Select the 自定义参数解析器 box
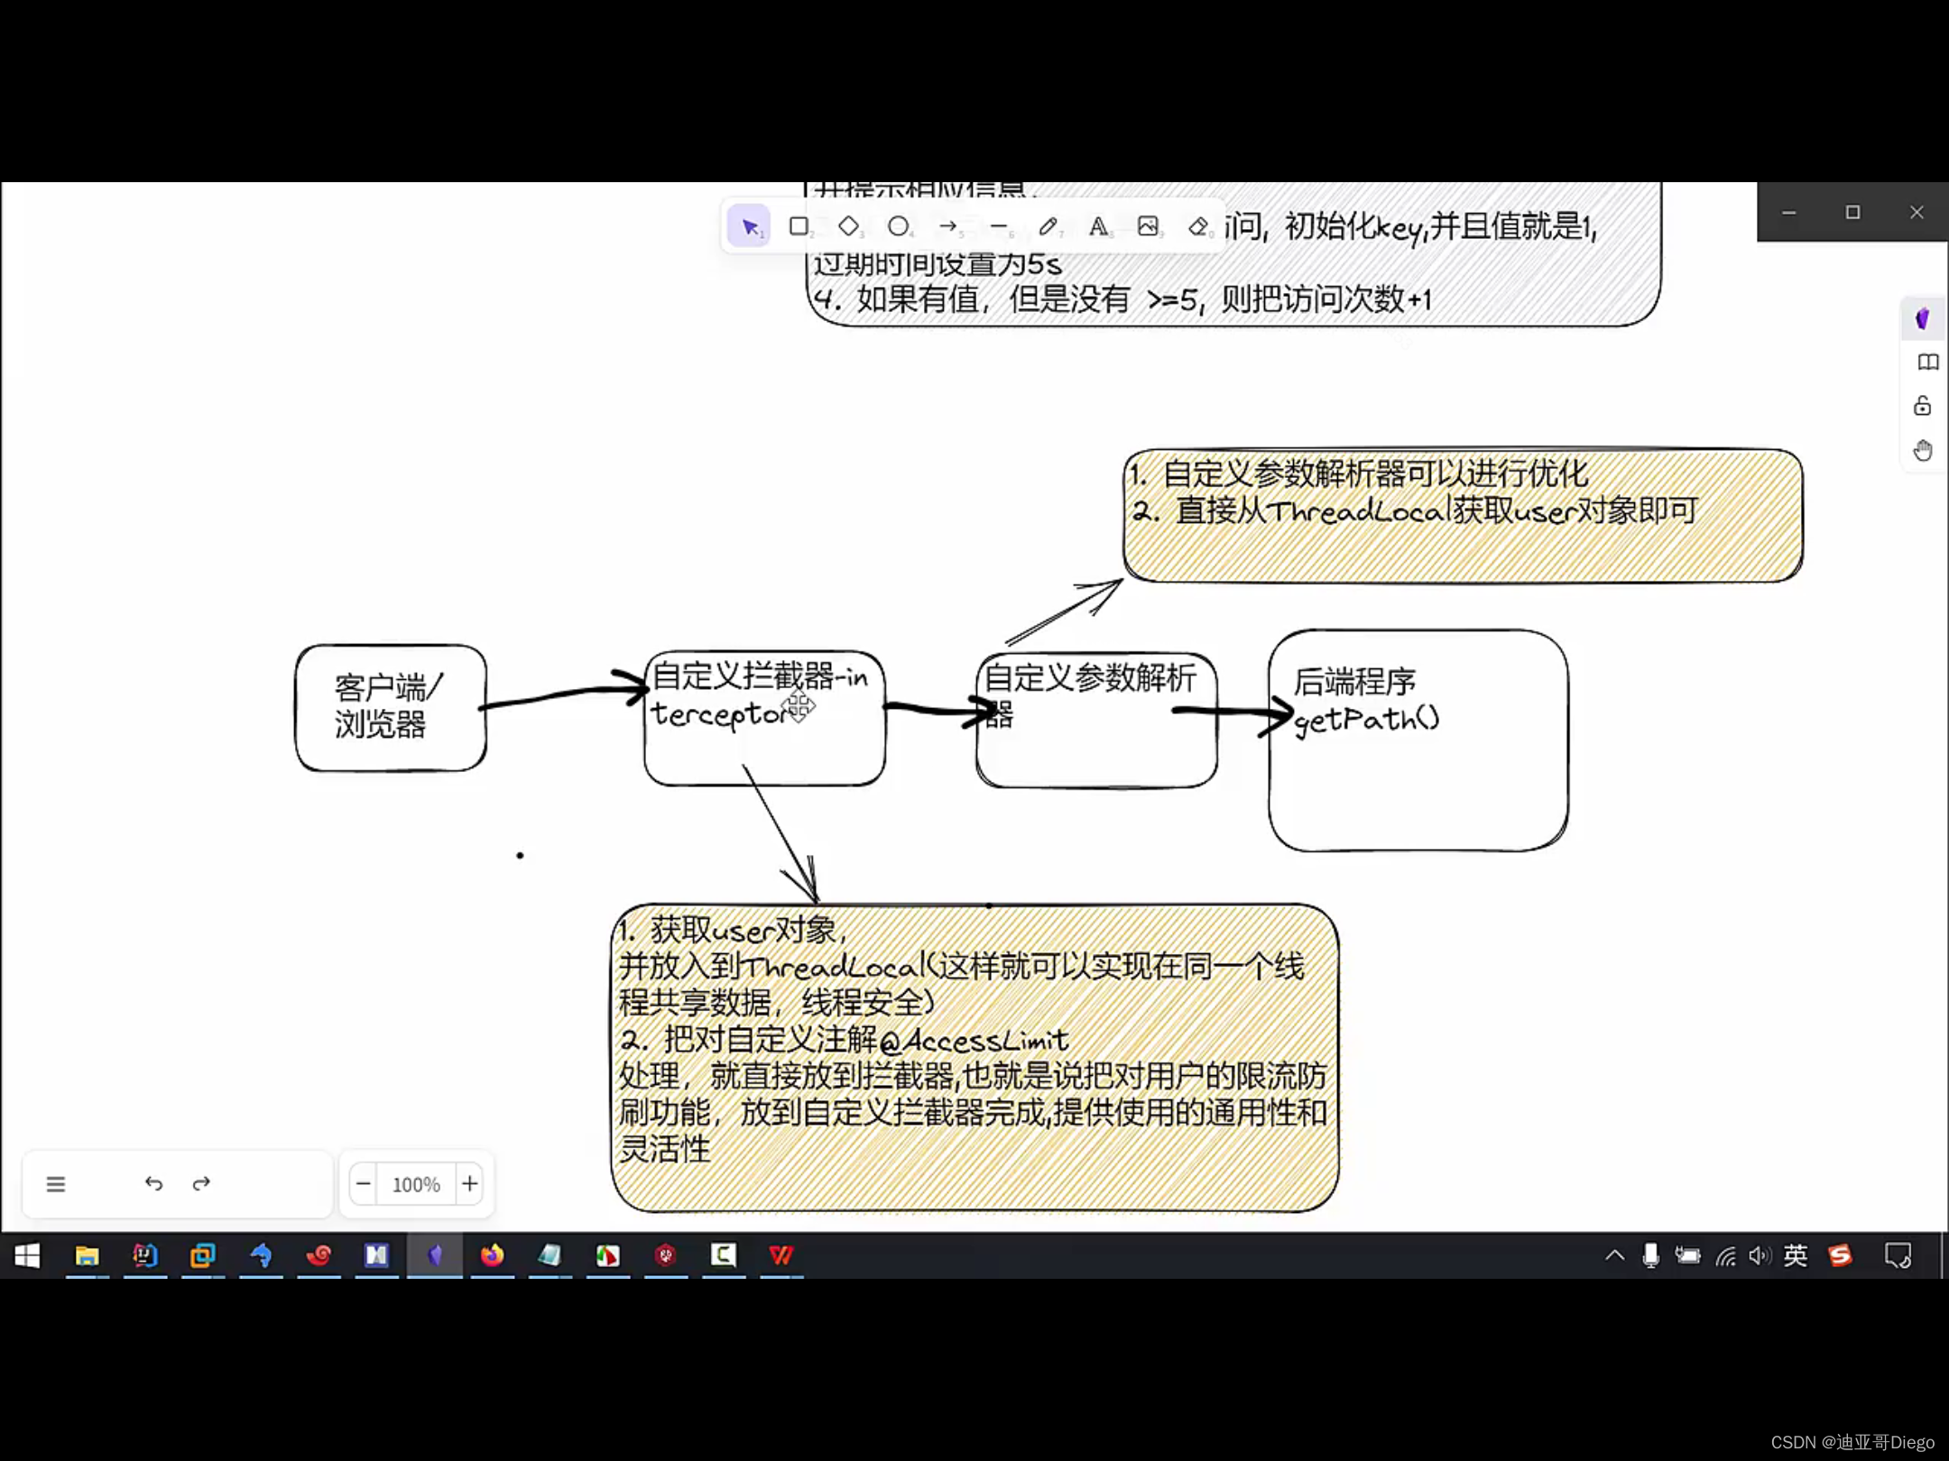Image resolution: width=1949 pixels, height=1461 pixels. [1096, 721]
